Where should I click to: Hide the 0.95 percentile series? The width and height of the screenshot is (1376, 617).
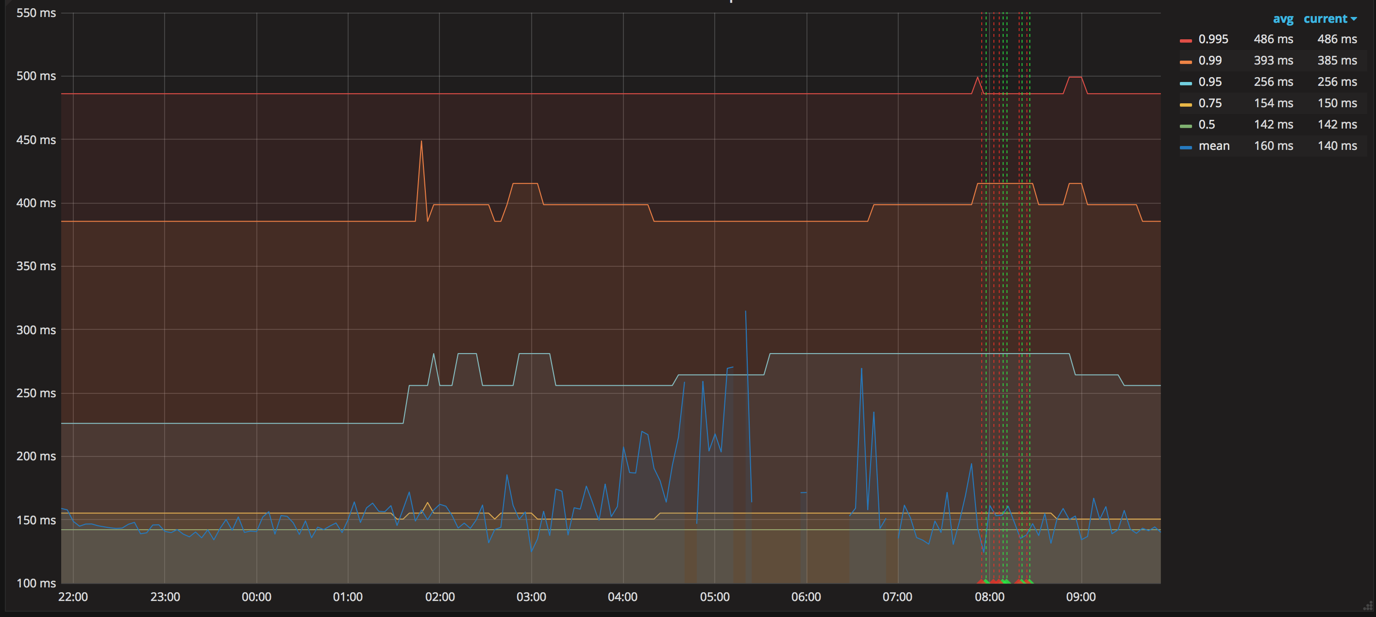click(1210, 81)
